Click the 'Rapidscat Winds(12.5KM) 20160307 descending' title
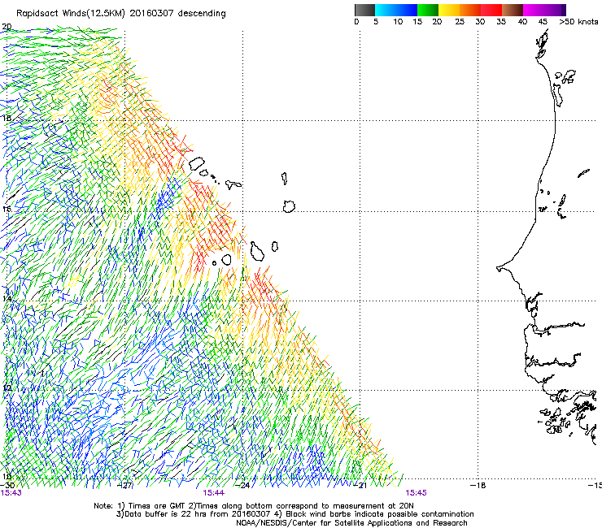The image size is (602, 528). coord(121,14)
